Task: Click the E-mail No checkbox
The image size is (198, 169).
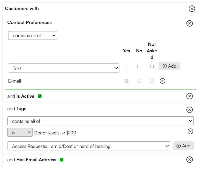Action: tap(139, 81)
